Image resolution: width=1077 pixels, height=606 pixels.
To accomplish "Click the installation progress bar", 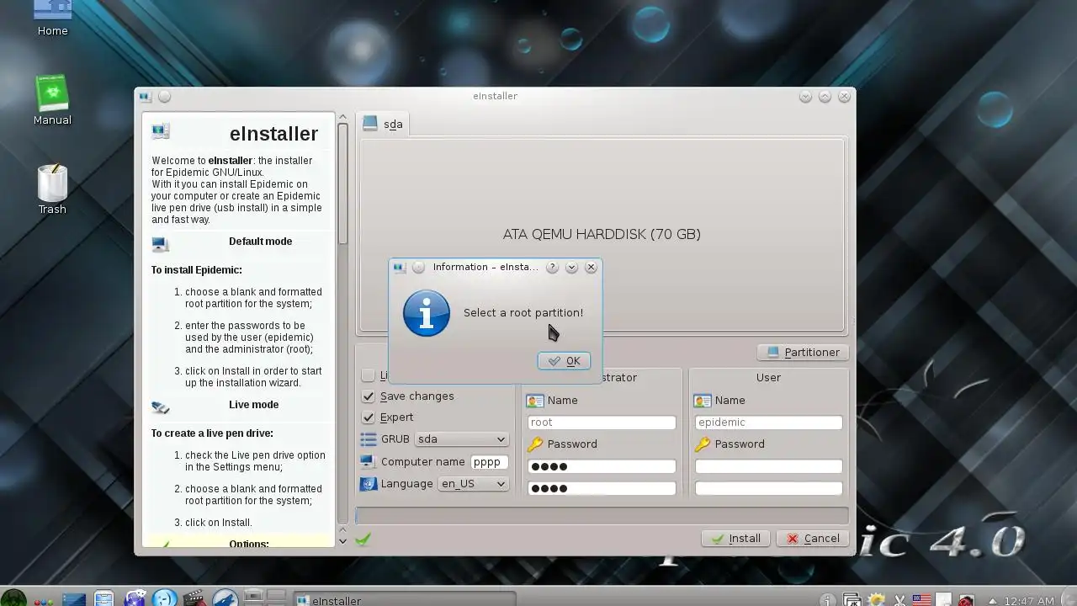I will 602,516.
